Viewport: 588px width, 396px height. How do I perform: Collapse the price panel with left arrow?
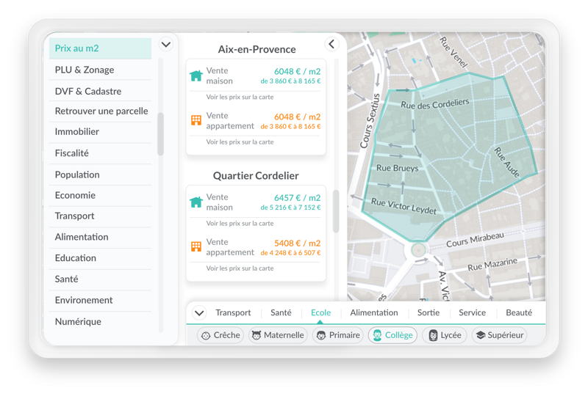[x=331, y=45]
